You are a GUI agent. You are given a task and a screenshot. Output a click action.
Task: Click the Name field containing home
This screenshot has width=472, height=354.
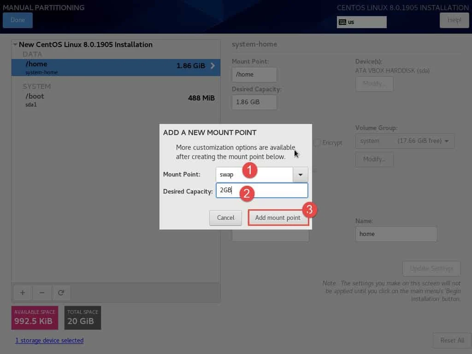click(x=396, y=234)
